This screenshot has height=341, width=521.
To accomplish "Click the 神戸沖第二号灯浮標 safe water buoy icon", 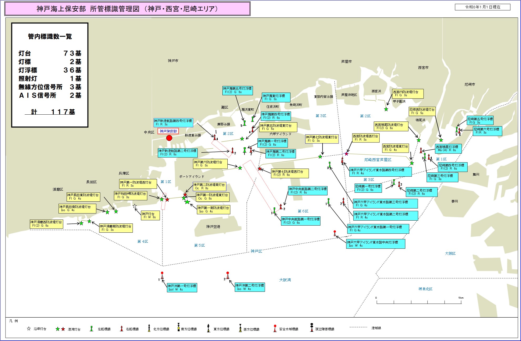I will click(x=228, y=276).
